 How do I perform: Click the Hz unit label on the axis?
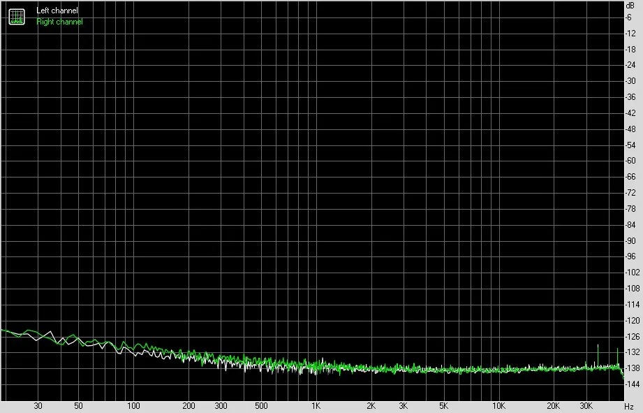629,407
